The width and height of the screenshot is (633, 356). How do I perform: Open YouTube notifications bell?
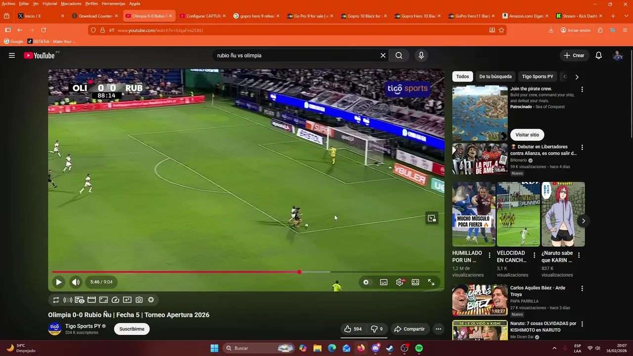(x=598, y=55)
